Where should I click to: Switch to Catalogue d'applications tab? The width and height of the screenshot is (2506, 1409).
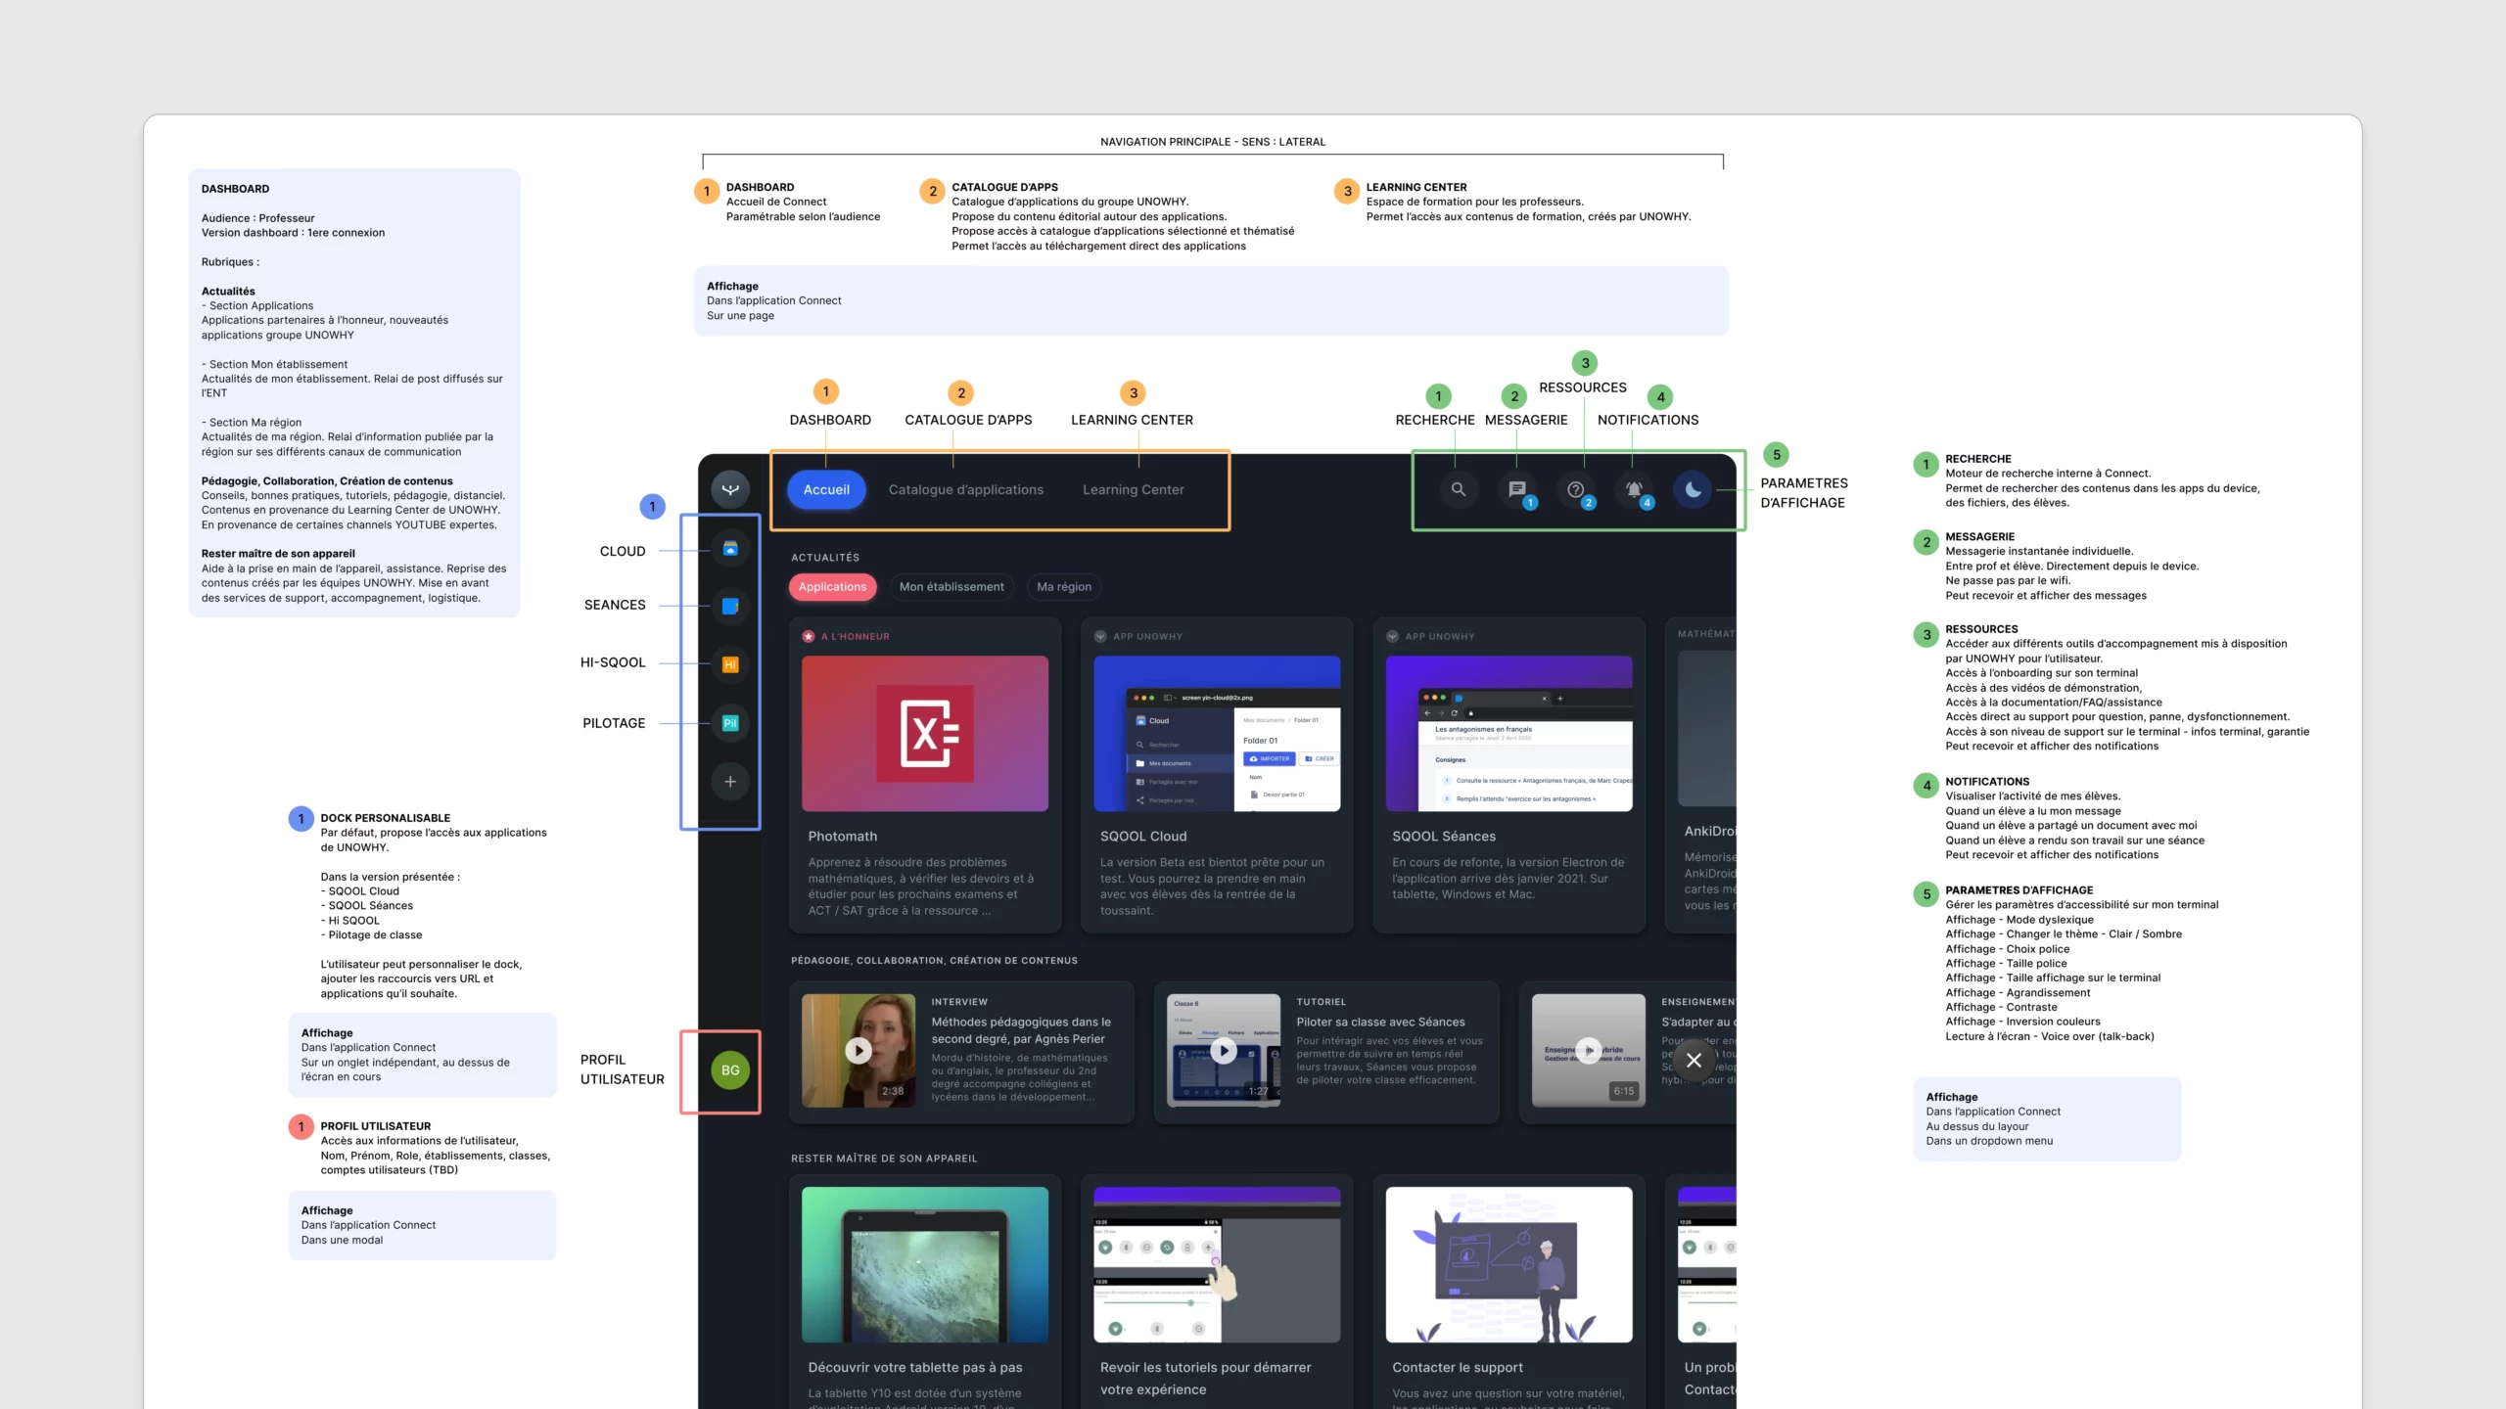[965, 490]
